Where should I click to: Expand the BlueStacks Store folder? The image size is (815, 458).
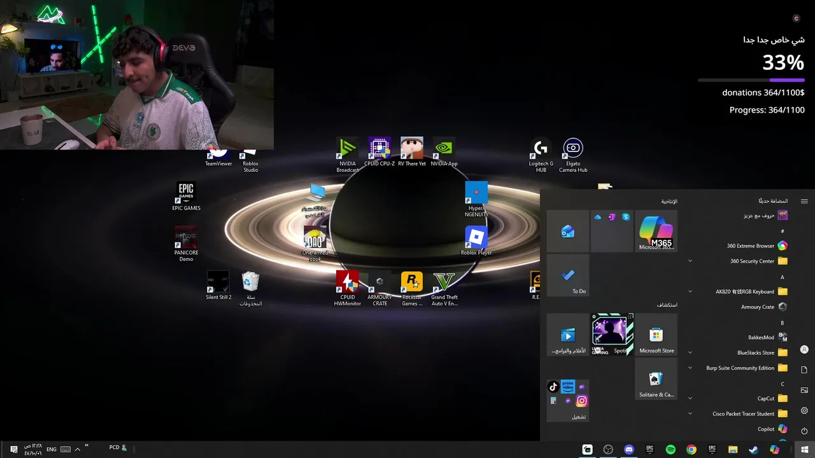(739, 352)
